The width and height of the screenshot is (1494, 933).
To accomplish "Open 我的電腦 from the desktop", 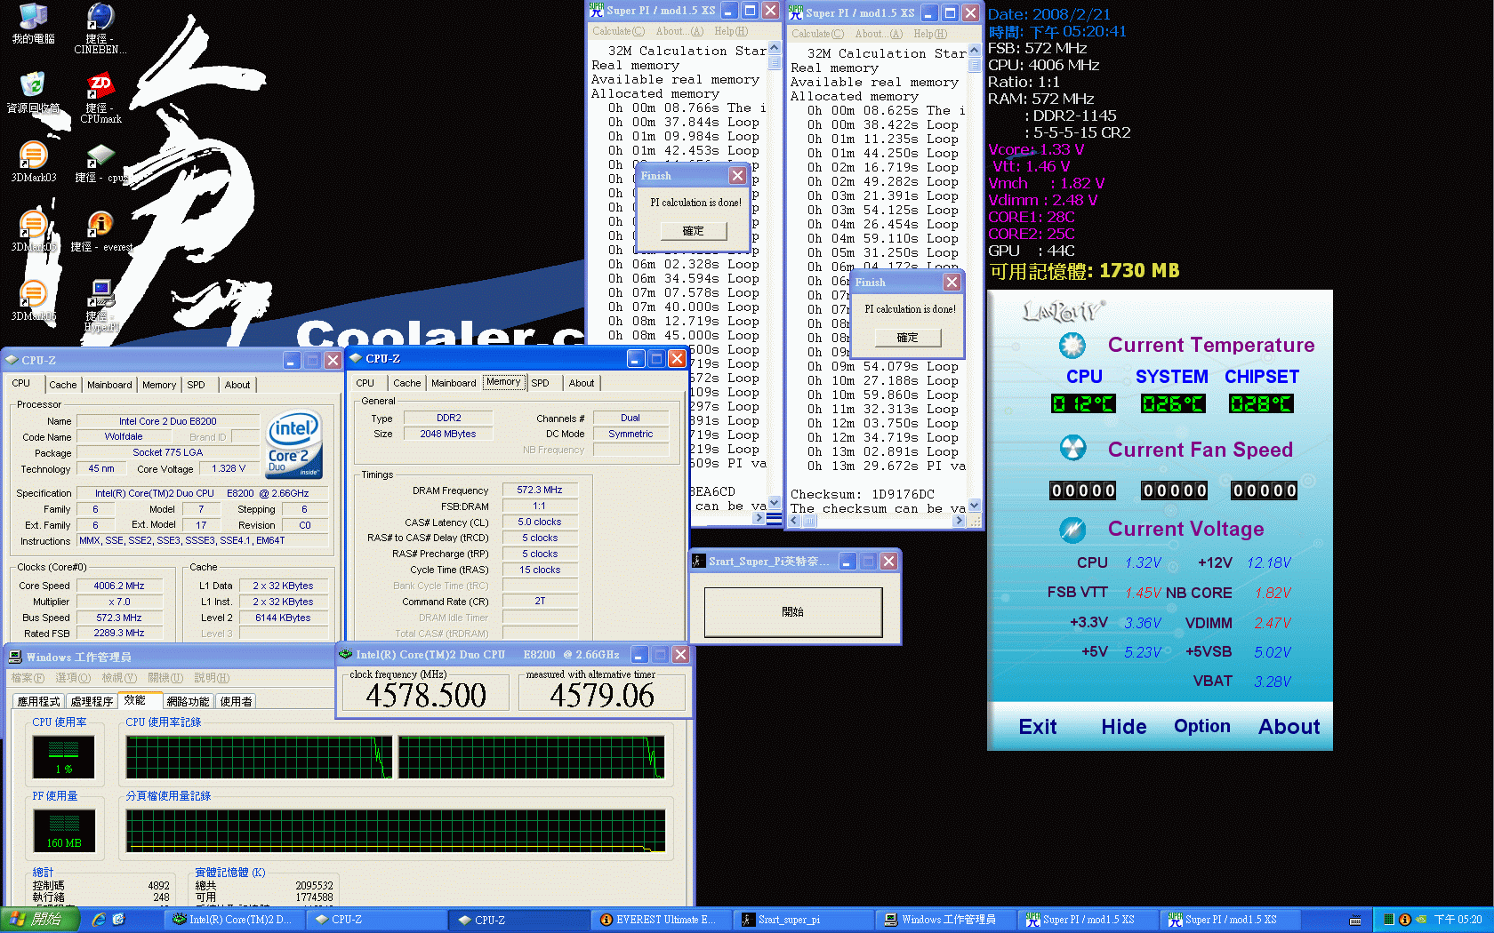I will pos(34,15).
